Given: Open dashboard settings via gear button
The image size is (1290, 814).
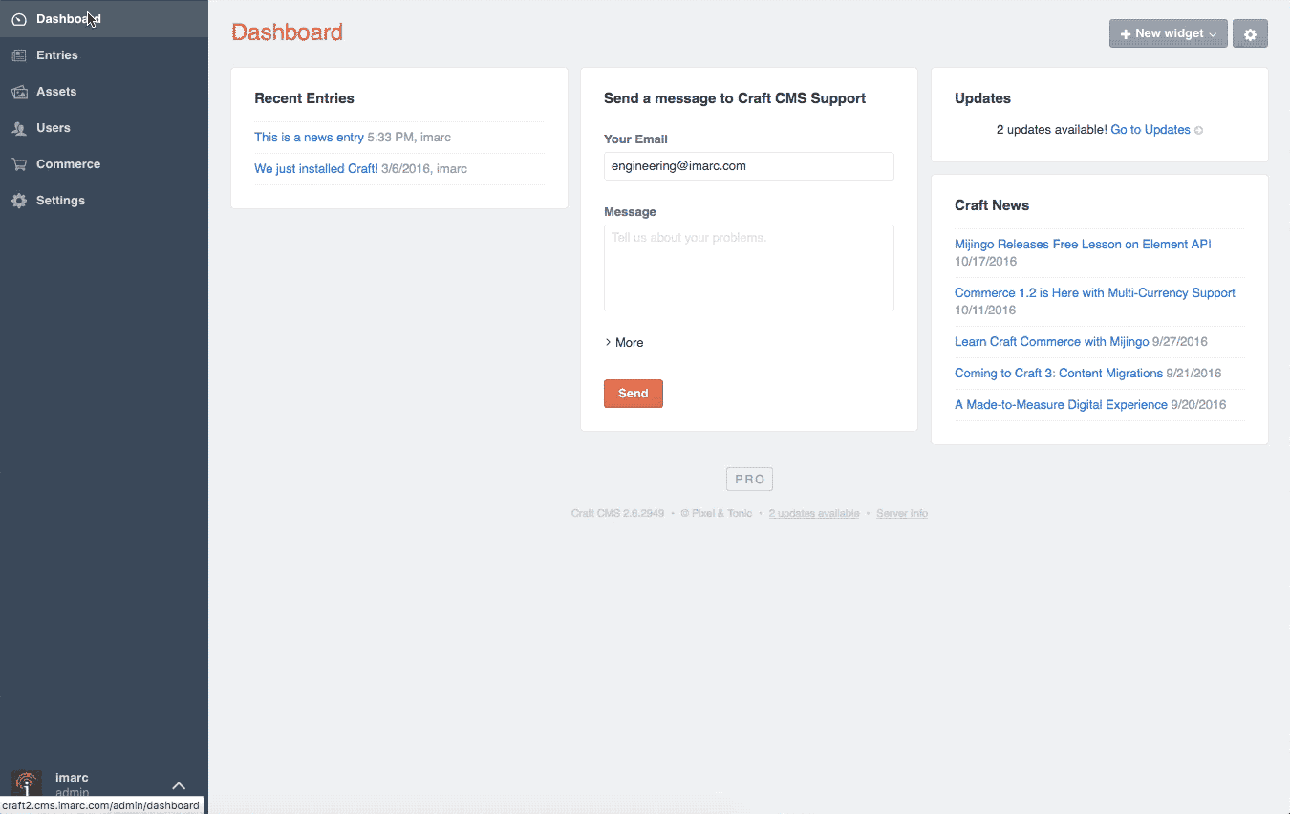Looking at the screenshot, I should (1250, 33).
